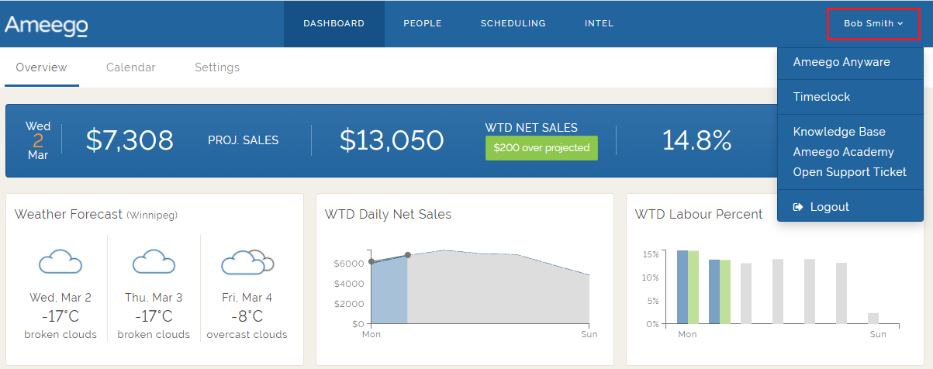Select the Overview tab
The height and width of the screenshot is (369, 933).
point(41,67)
